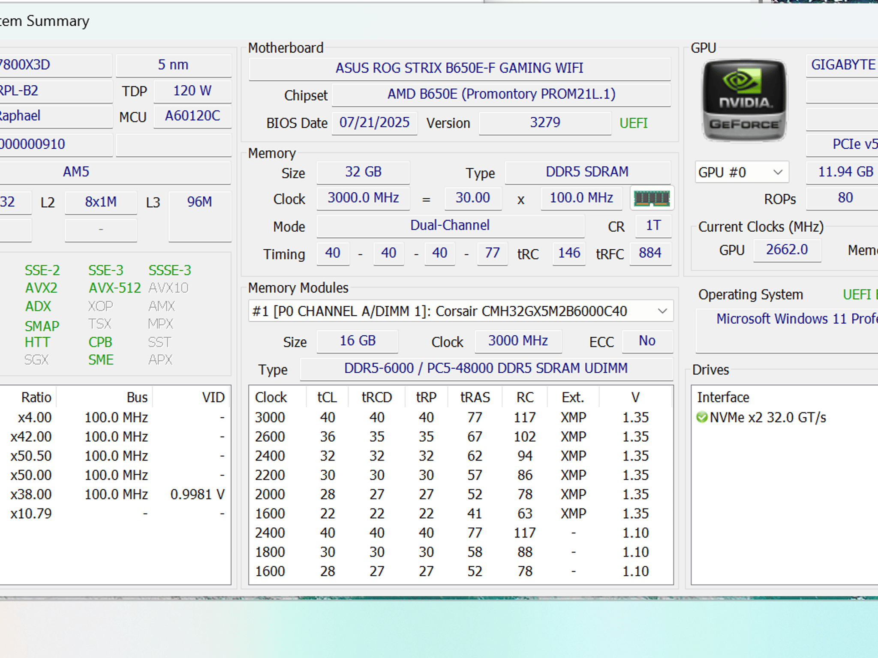The image size is (878, 658).
Task: Click the TDP 120 W value
Action: tap(192, 91)
